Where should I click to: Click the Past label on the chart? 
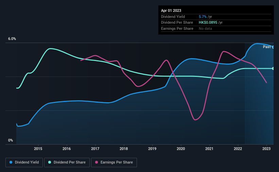pos(267,47)
